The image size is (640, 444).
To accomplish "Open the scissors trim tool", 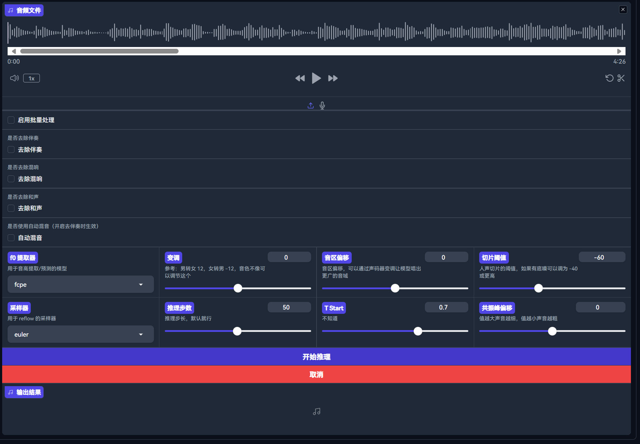I will click(621, 78).
